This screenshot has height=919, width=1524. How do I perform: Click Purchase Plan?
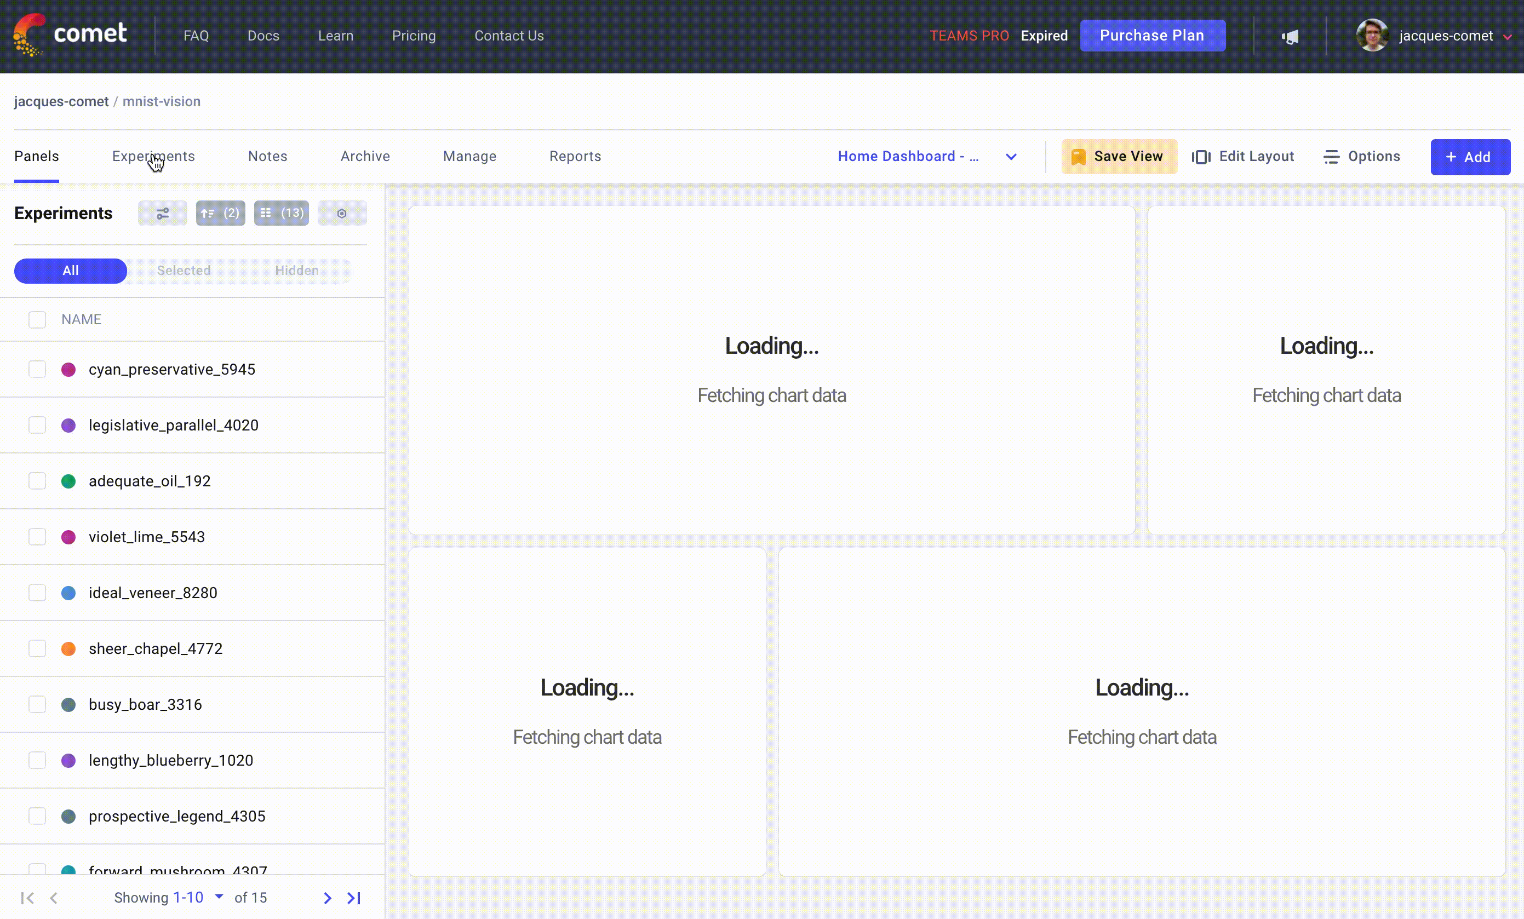click(1152, 35)
